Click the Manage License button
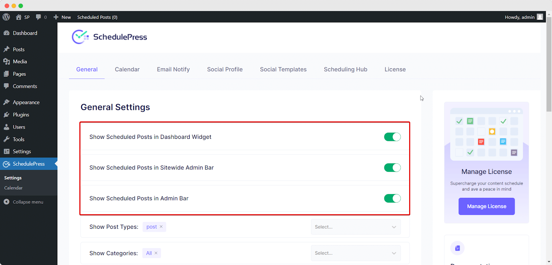 point(486,206)
